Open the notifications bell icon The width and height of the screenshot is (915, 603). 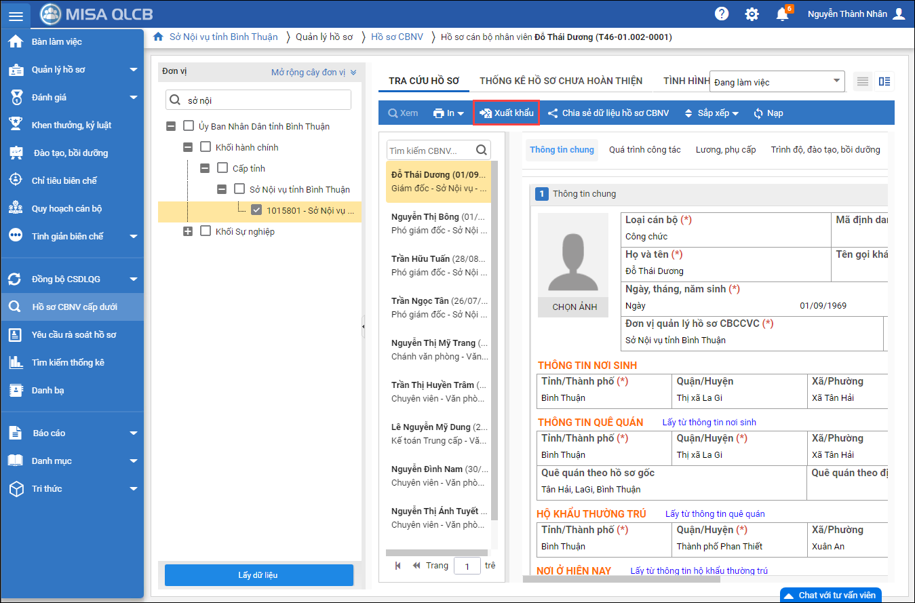click(x=782, y=14)
